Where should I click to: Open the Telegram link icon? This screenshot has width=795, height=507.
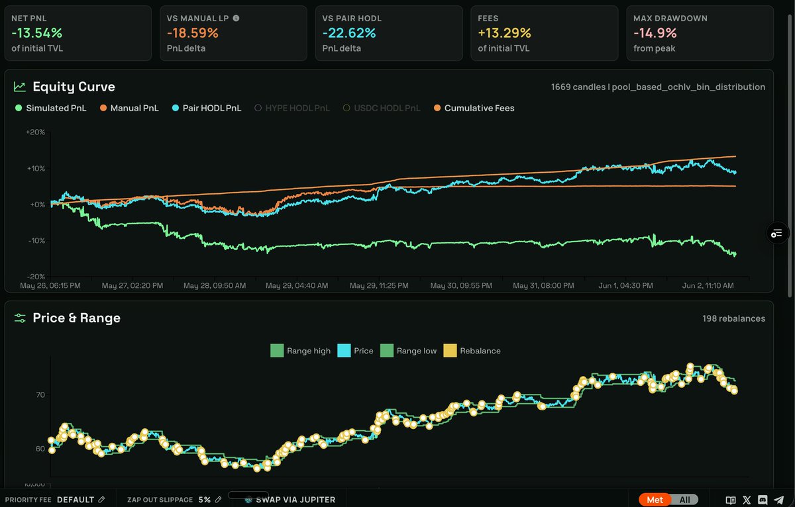click(x=778, y=500)
